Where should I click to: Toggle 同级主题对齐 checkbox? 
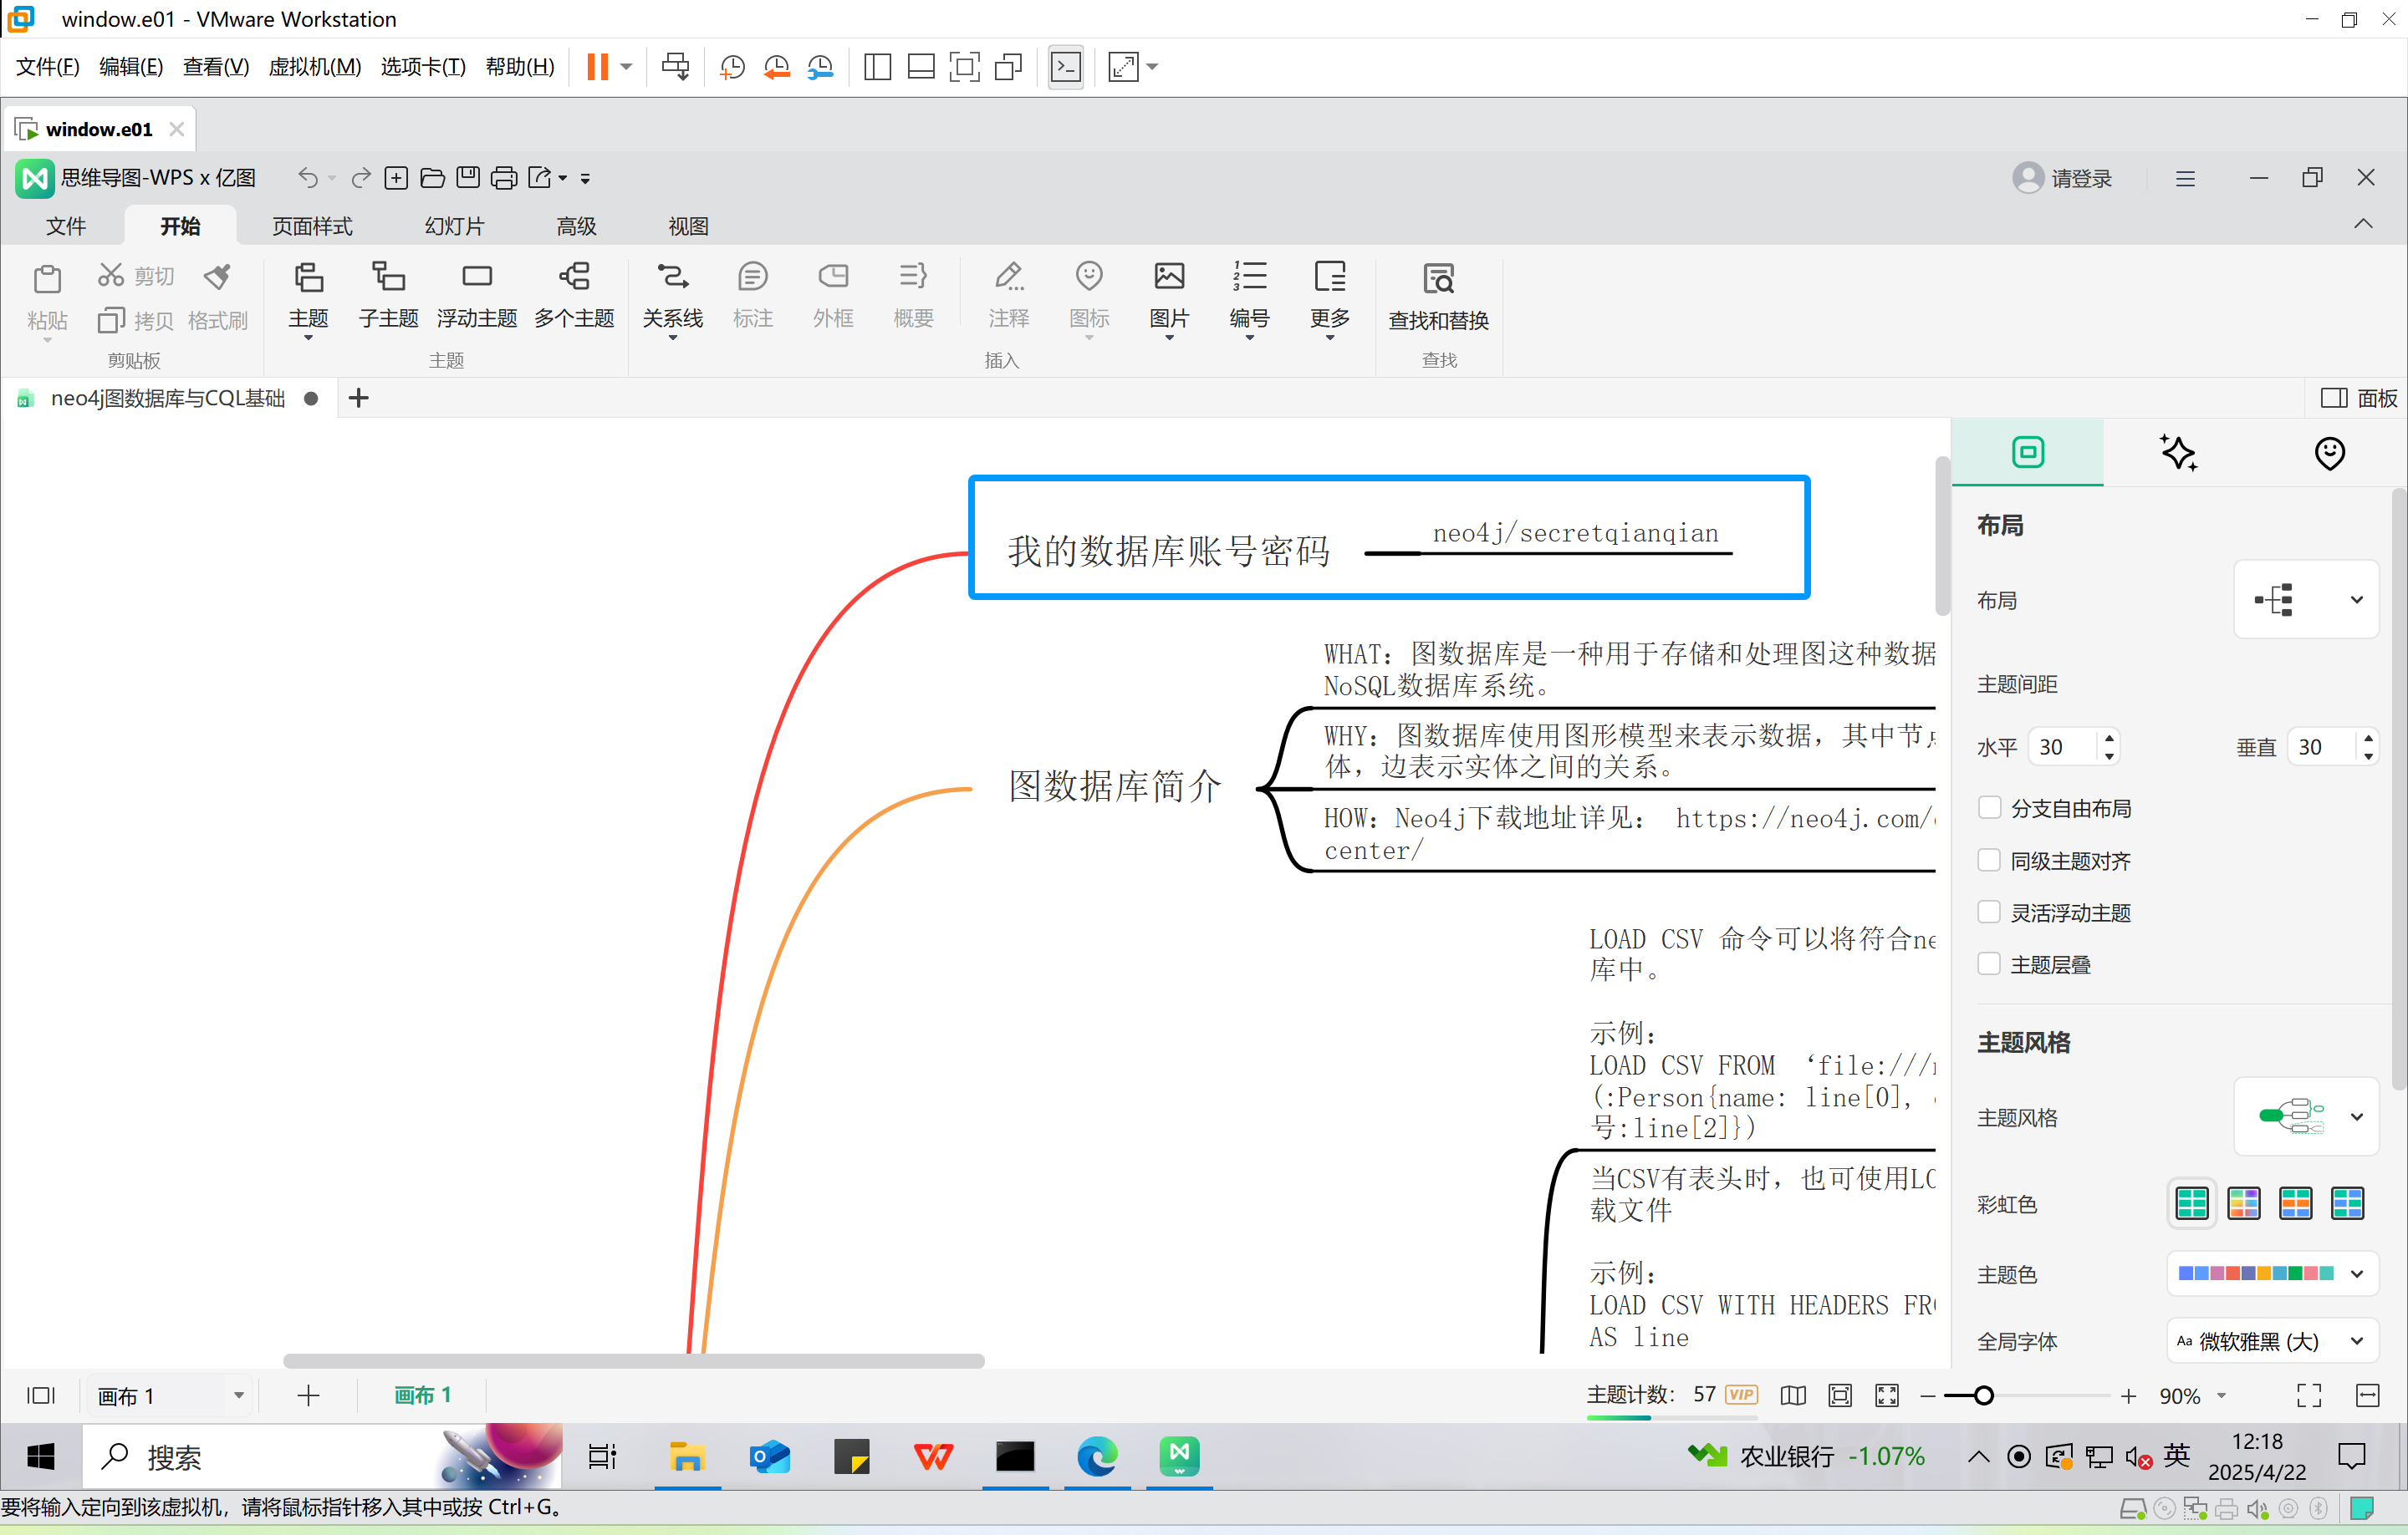point(1989,860)
